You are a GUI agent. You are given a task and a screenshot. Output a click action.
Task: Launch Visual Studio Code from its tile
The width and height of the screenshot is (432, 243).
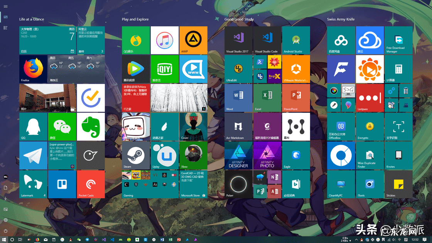coord(267,40)
